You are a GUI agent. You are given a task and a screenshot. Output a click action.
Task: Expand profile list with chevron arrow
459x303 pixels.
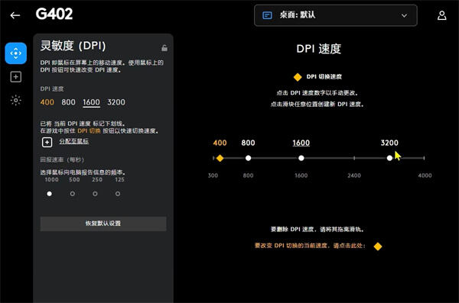(404, 15)
